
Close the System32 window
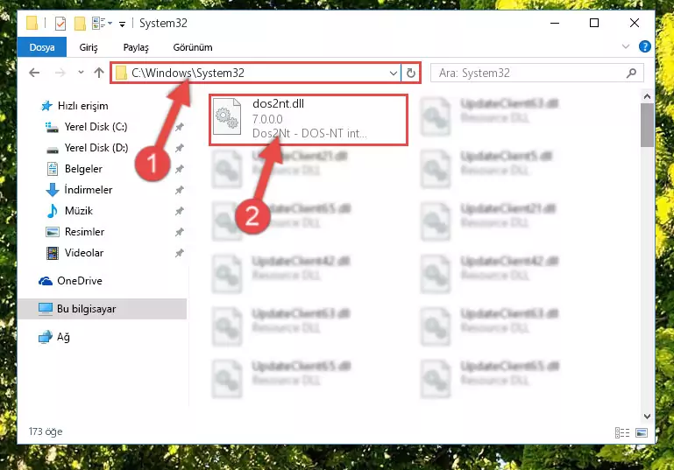[x=635, y=23]
